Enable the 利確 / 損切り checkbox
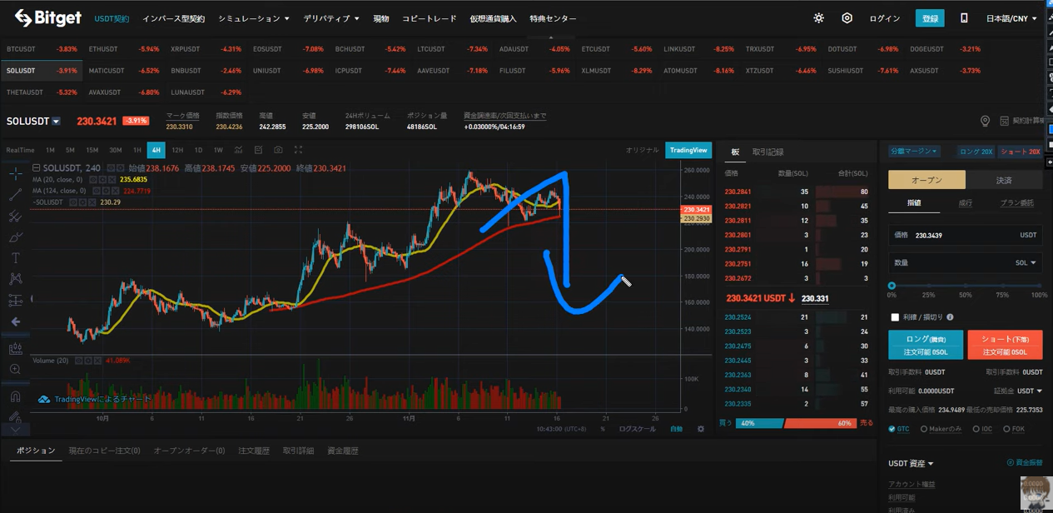Viewport: 1053px width, 513px height. point(895,317)
